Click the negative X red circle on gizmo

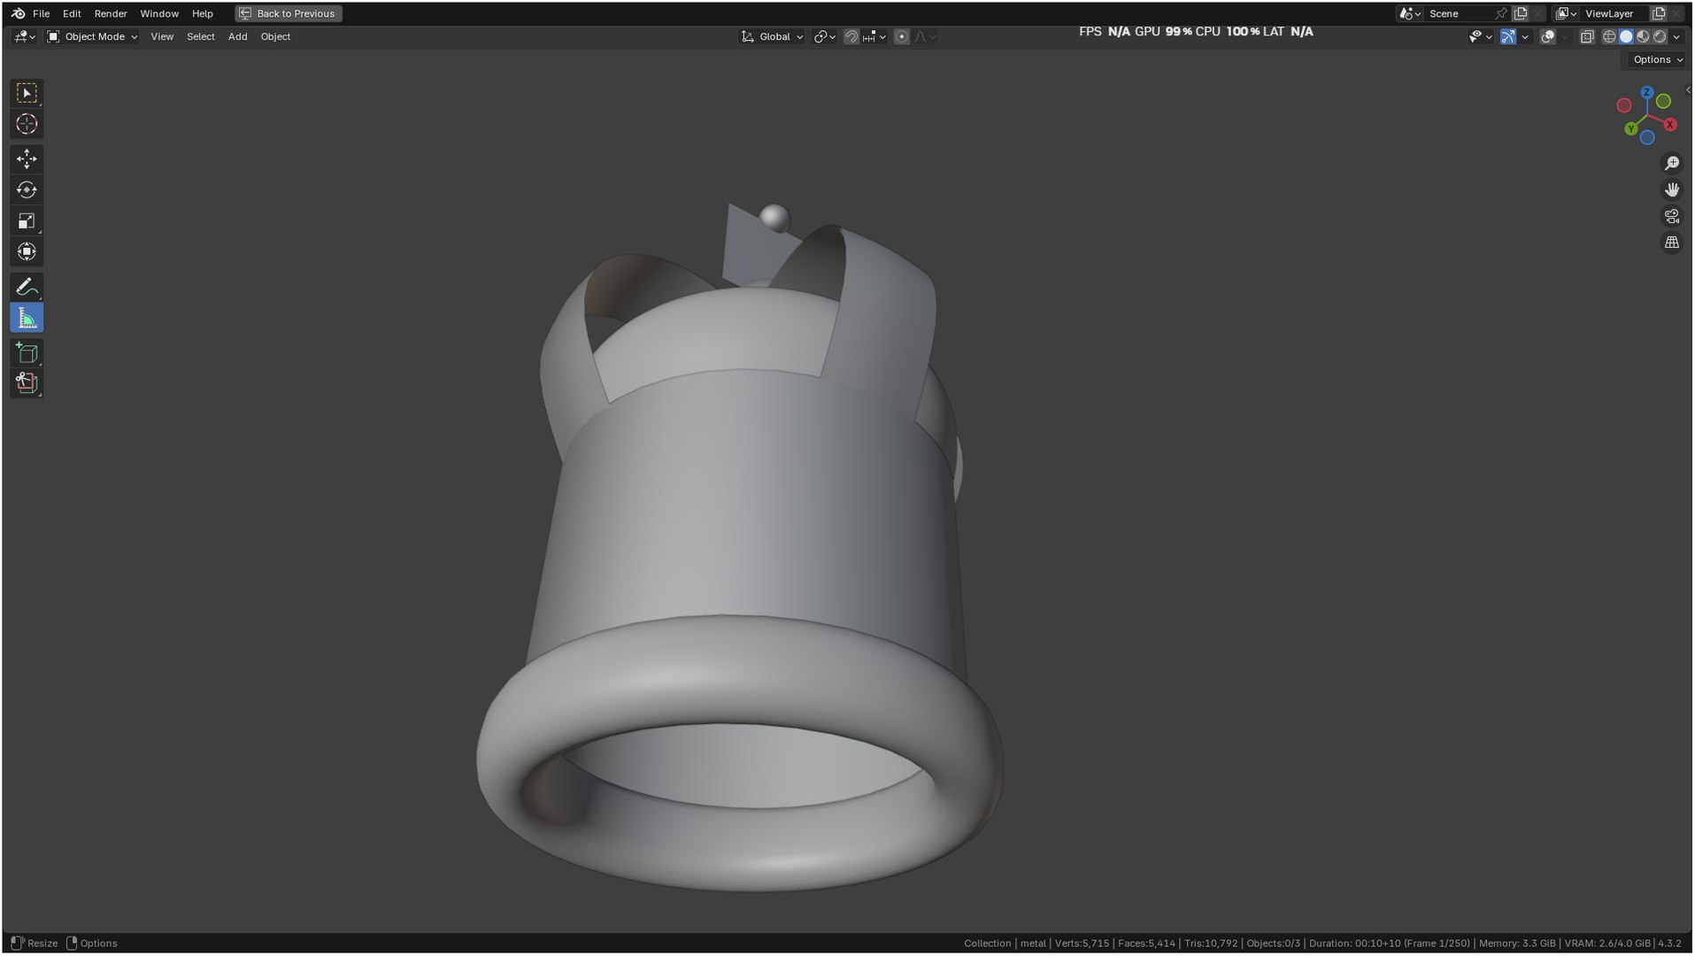[1624, 105]
